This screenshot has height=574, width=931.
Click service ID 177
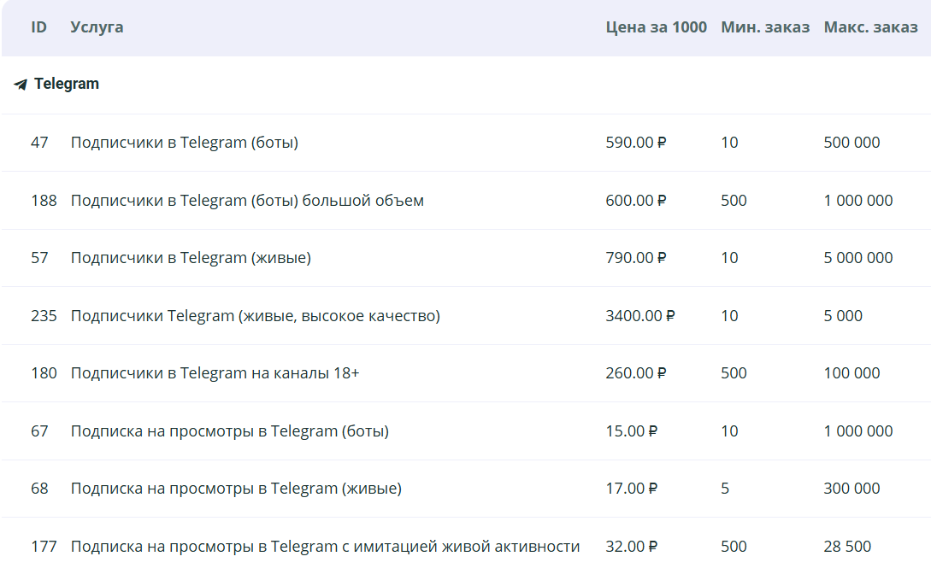pos(44,546)
